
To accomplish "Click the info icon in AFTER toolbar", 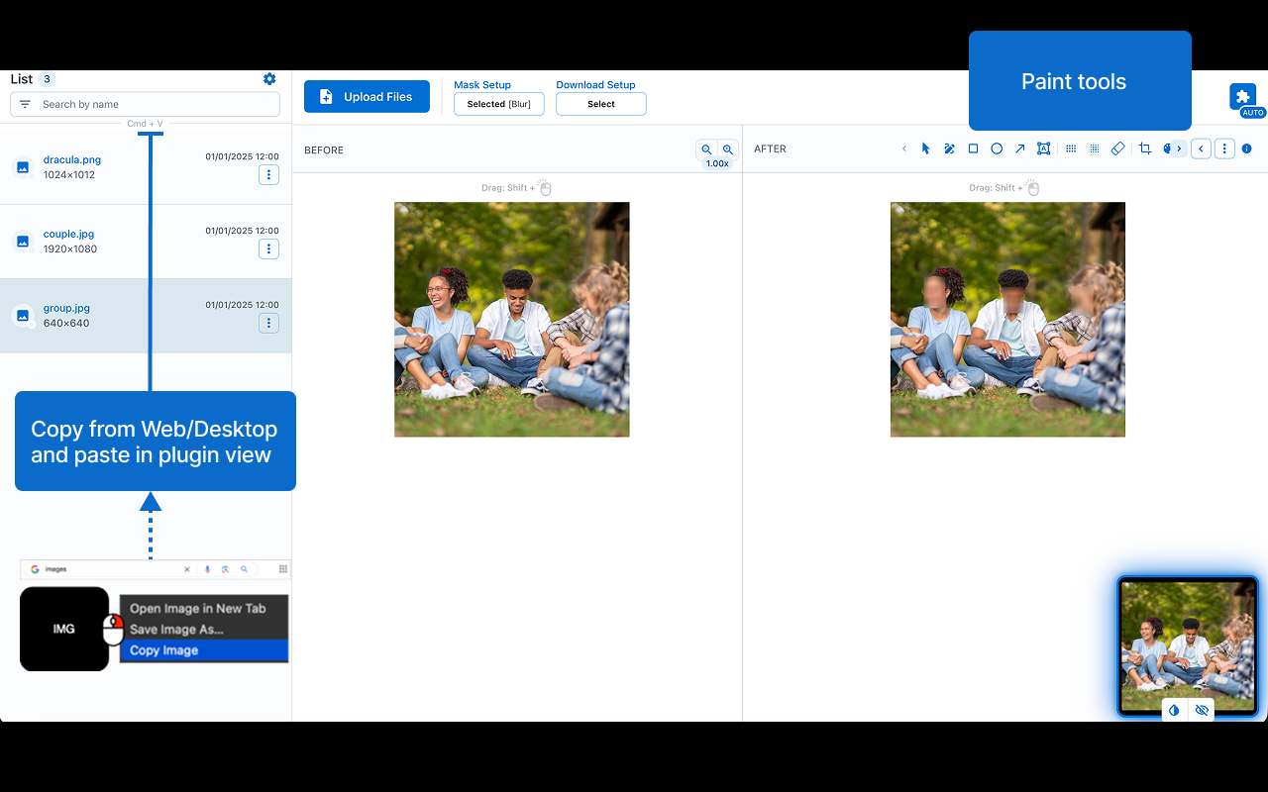I will tap(1246, 148).
